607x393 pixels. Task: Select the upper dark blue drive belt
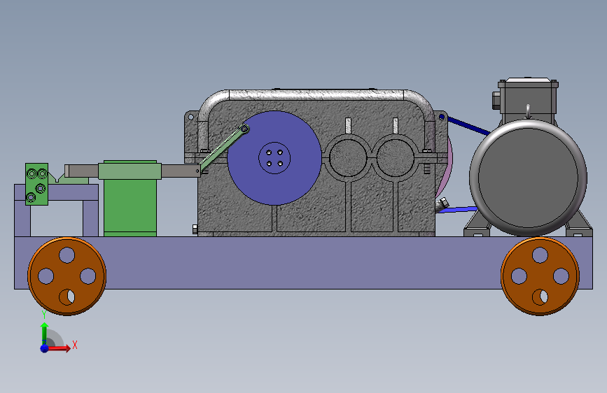tap(468, 125)
